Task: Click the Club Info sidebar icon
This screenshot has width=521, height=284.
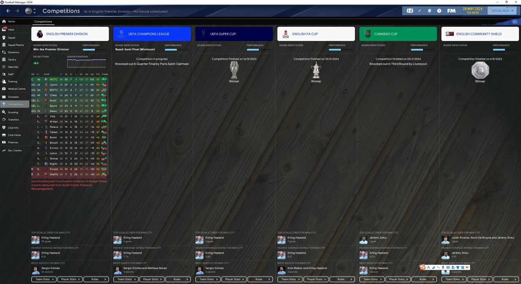Action: click(4, 128)
